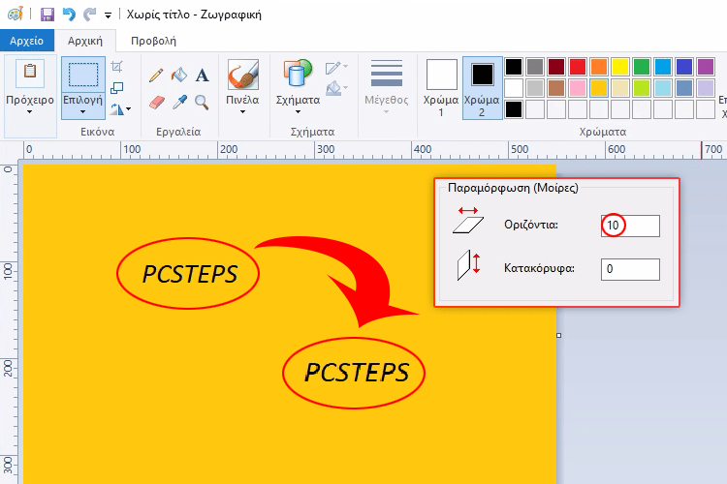Pick the light turquoise color swatch
Viewport: 727px width, 484px height.
tap(663, 88)
